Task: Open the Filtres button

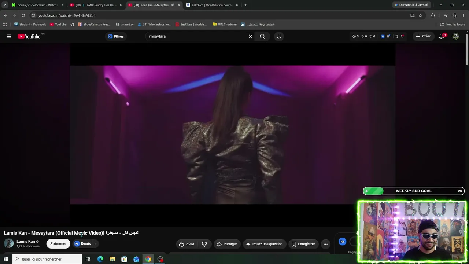Action: click(116, 36)
